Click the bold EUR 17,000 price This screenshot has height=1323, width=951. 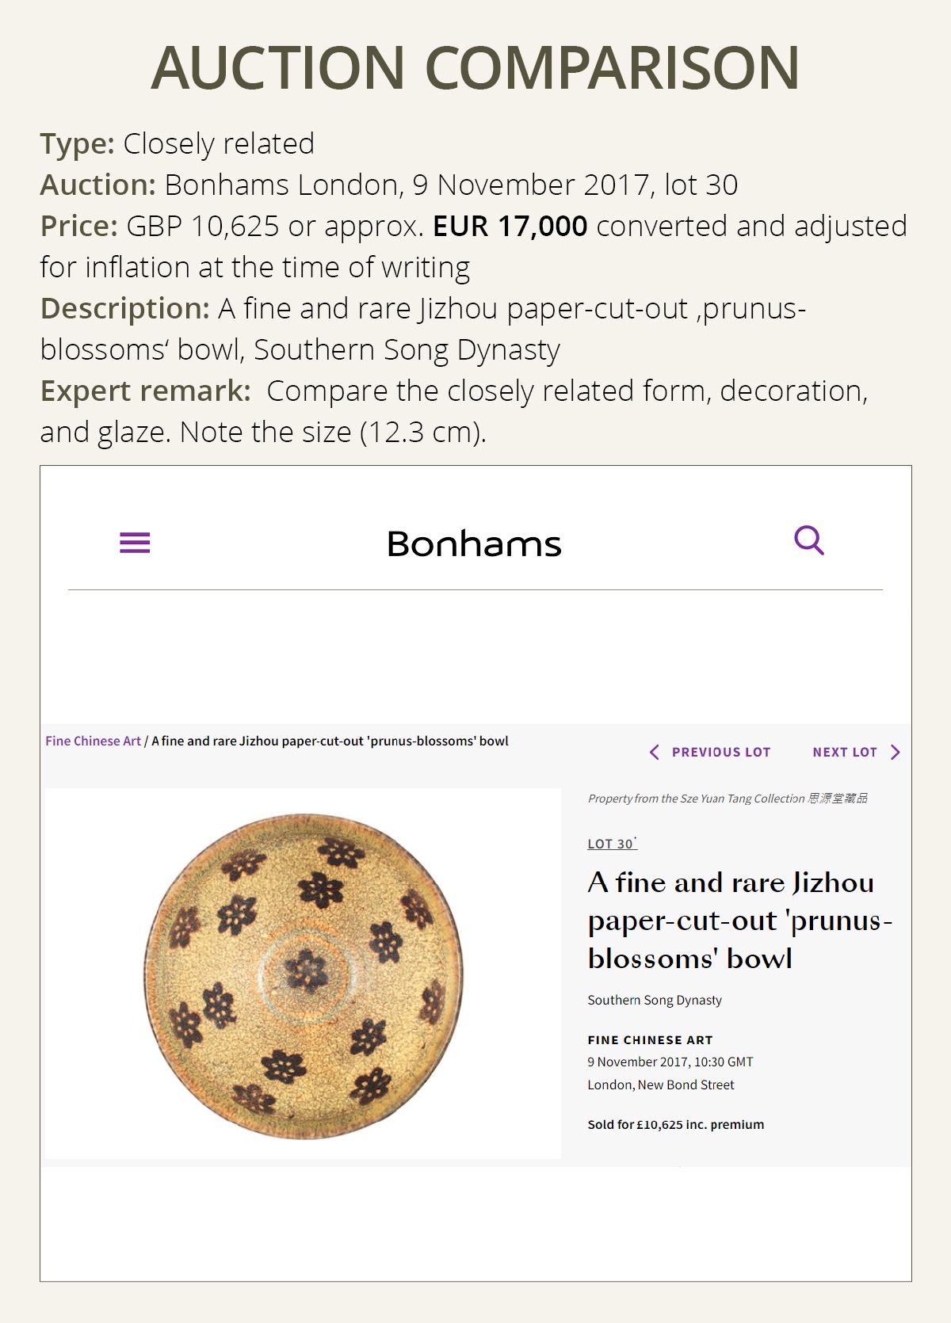(x=510, y=227)
